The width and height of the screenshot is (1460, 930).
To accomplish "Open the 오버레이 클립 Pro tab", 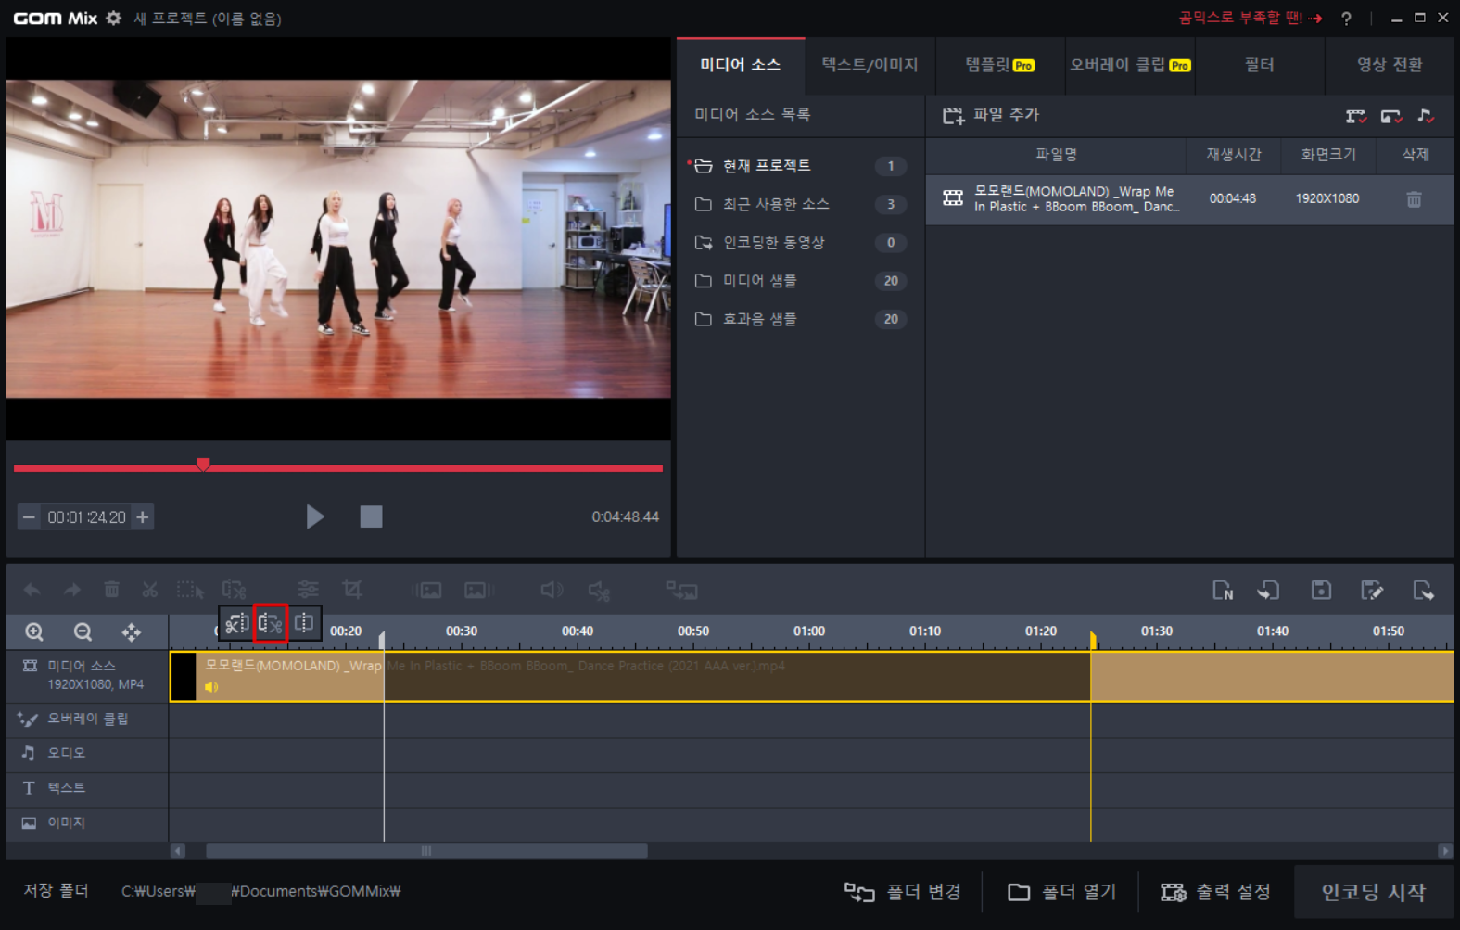I will [1130, 65].
